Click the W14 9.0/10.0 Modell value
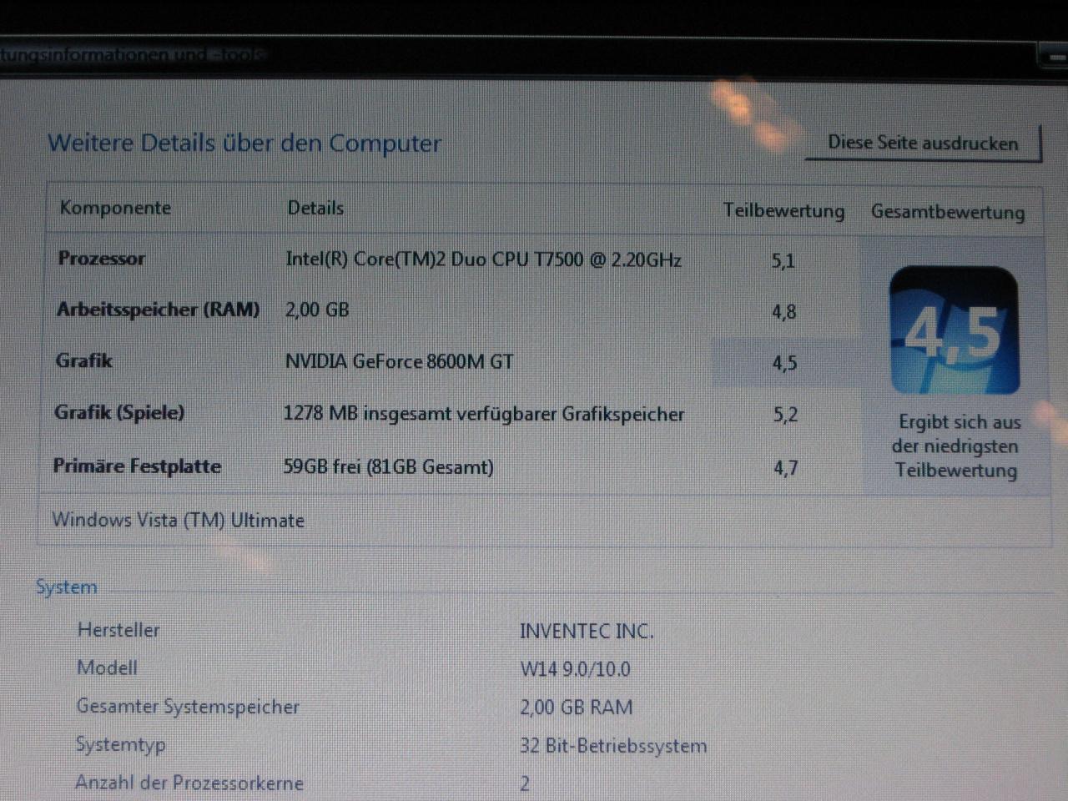This screenshot has height=801, width=1068. click(575, 669)
